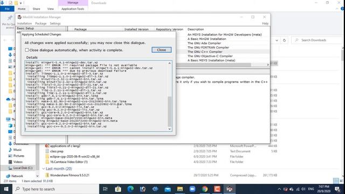
Task: Click the Home ribbon tab
Action: [x=22, y=9]
